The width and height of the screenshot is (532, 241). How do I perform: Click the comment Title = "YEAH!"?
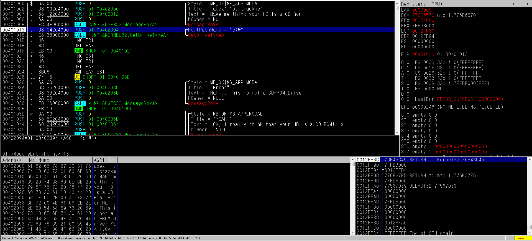click(211, 119)
